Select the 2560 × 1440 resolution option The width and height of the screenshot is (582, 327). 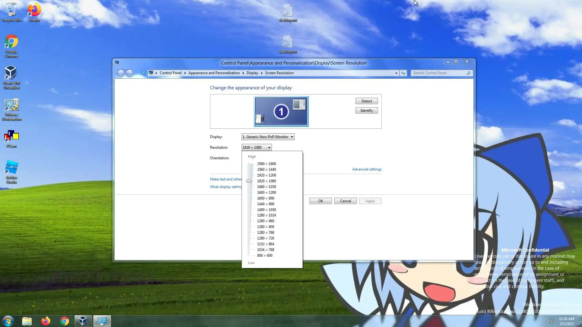(x=266, y=170)
